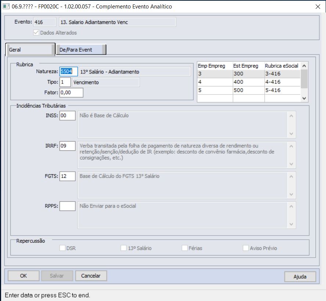Switch to the De/Para Event tab
The height and width of the screenshot is (301, 326).
point(81,50)
